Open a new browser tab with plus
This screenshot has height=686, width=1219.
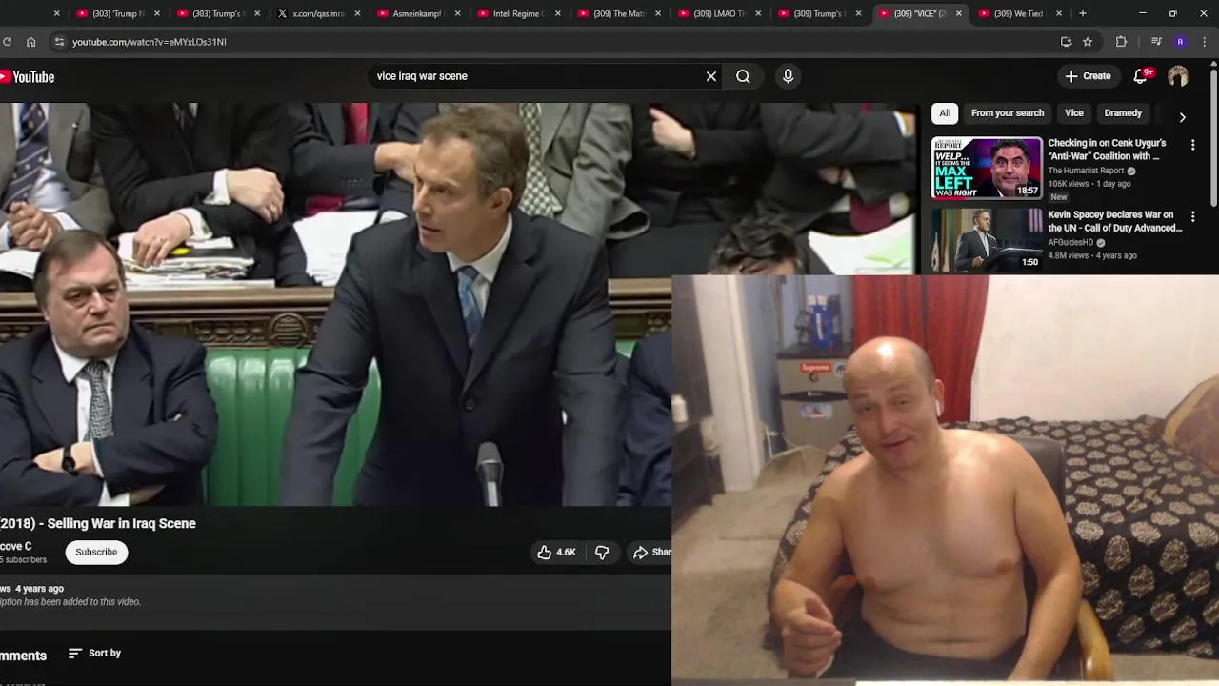coord(1082,13)
